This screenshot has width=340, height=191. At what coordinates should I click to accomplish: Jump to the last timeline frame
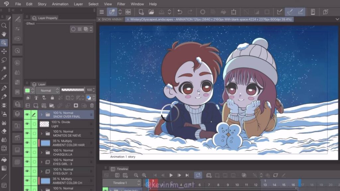[x=187, y=175]
